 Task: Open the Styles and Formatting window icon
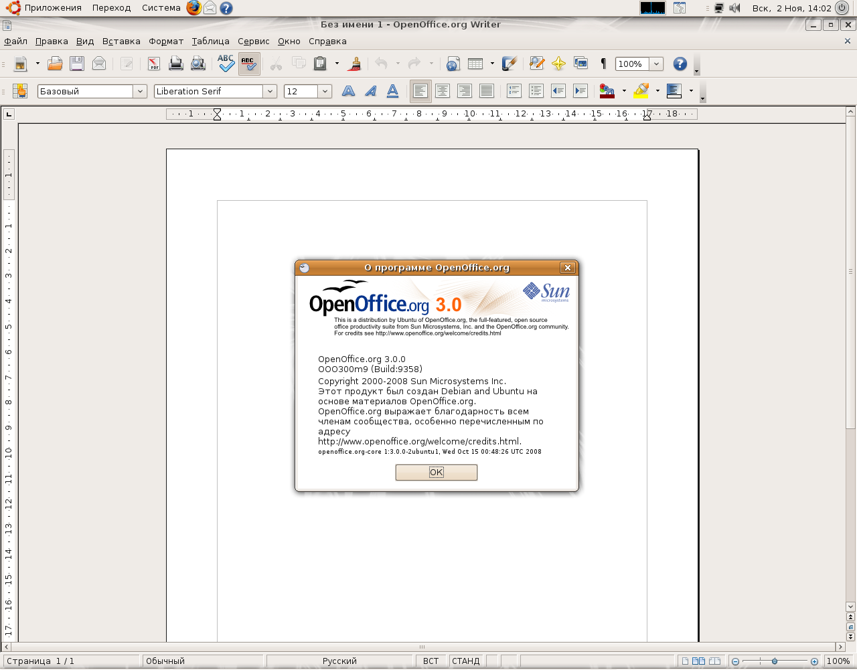(x=20, y=91)
